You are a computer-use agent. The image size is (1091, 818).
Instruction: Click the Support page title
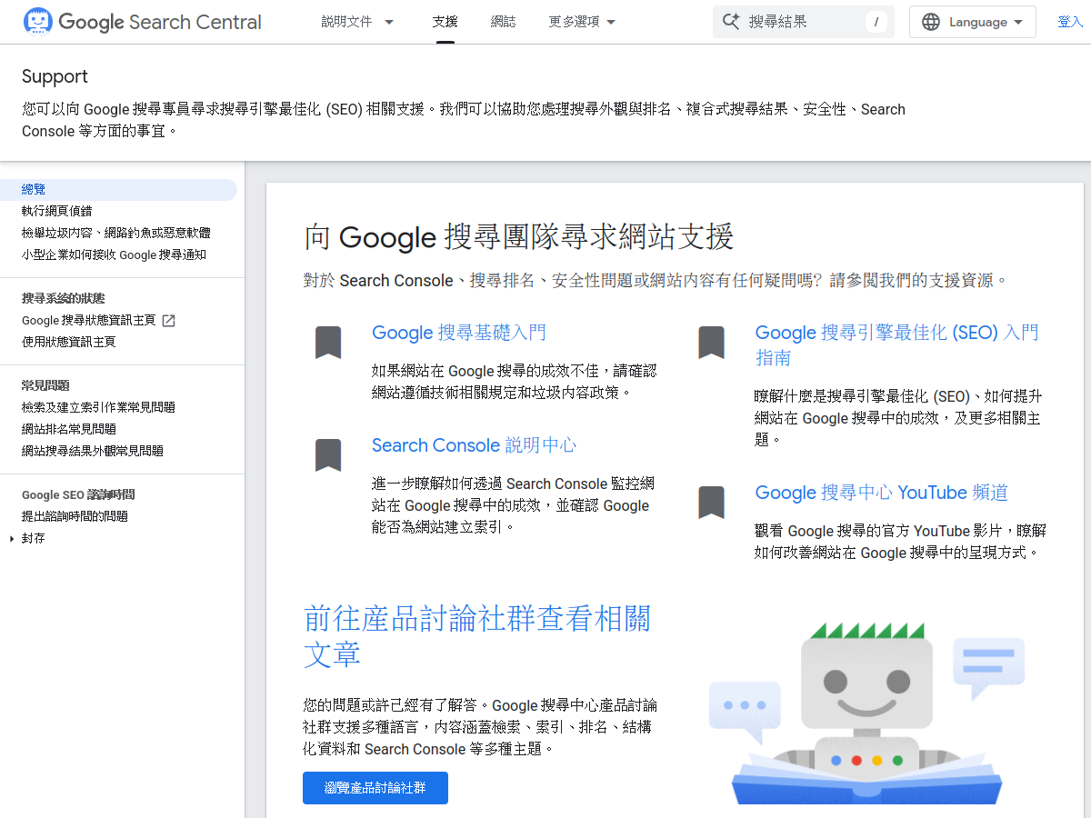click(x=55, y=76)
